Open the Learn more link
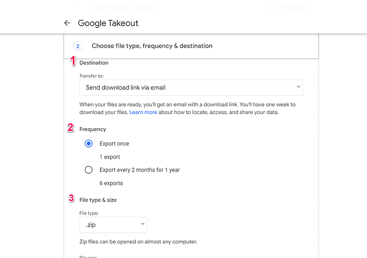 143,112
